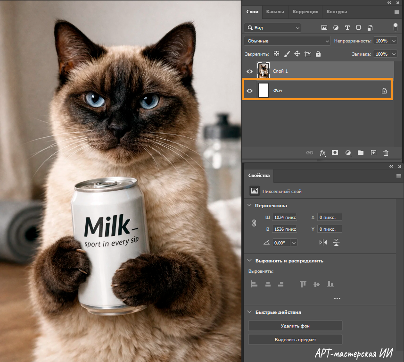Filter layers by adjustment layer icon
This screenshot has height=362, width=404.
tap(336, 27)
